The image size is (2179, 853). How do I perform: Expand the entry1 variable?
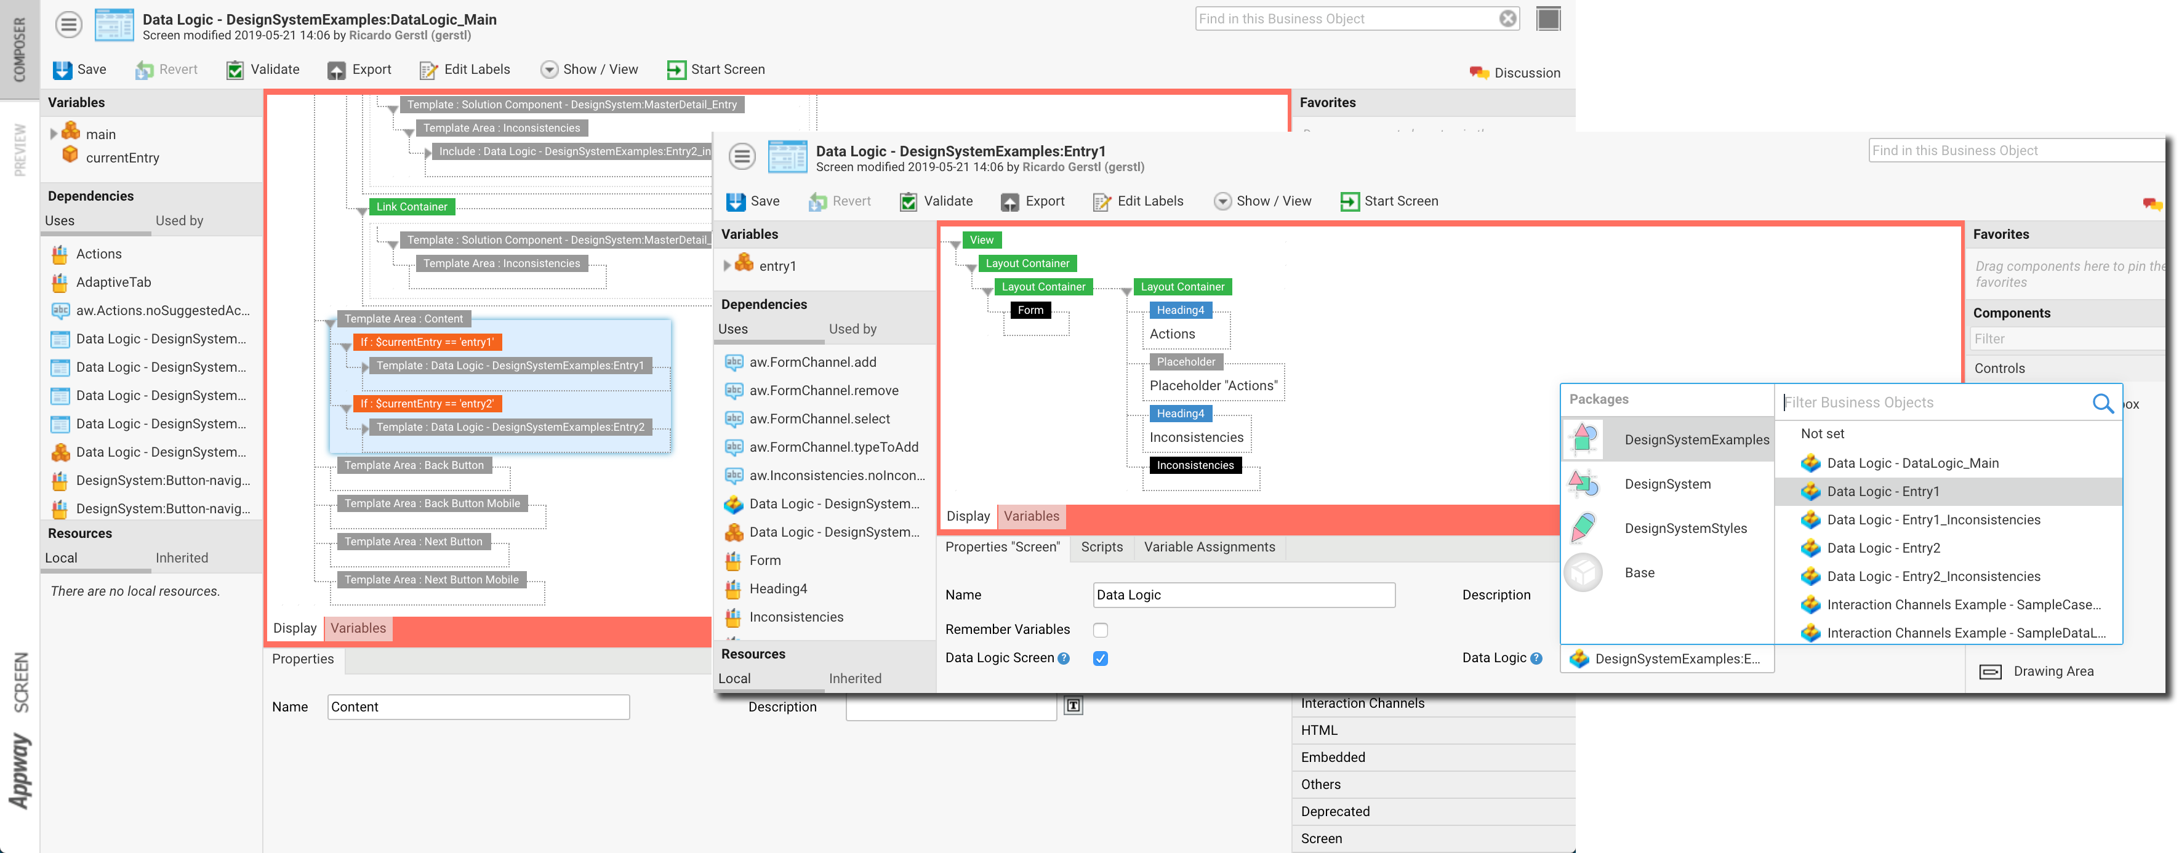[x=726, y=265]
